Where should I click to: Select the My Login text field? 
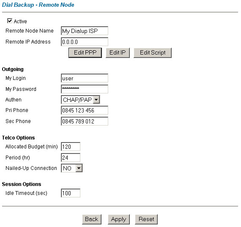click(x=85, y=78)
